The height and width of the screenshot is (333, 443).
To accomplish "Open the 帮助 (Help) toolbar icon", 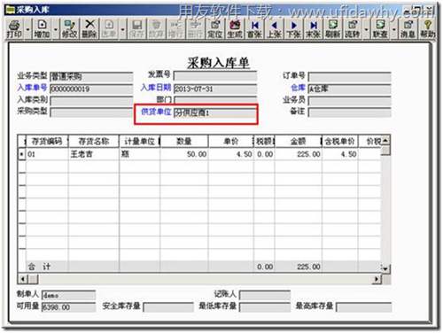I will click(x=428, y=28).
